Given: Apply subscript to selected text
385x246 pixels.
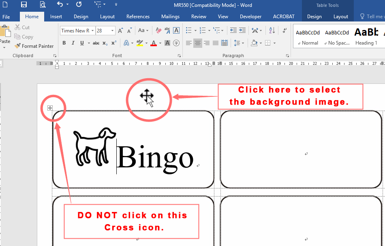Looking at the screenshot, I should pos(104,43).
